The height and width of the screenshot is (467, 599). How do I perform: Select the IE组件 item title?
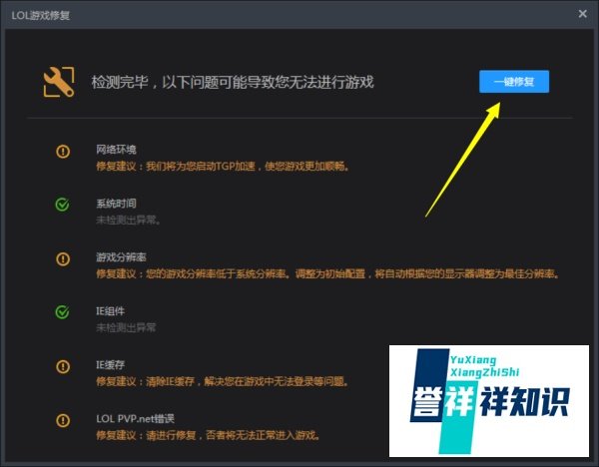coord(111,310)
